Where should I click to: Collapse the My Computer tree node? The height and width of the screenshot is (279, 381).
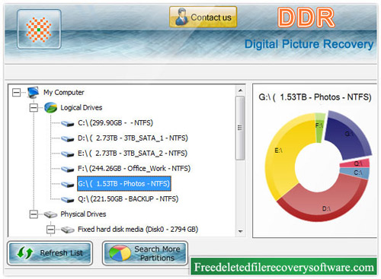tap(16, 93)
